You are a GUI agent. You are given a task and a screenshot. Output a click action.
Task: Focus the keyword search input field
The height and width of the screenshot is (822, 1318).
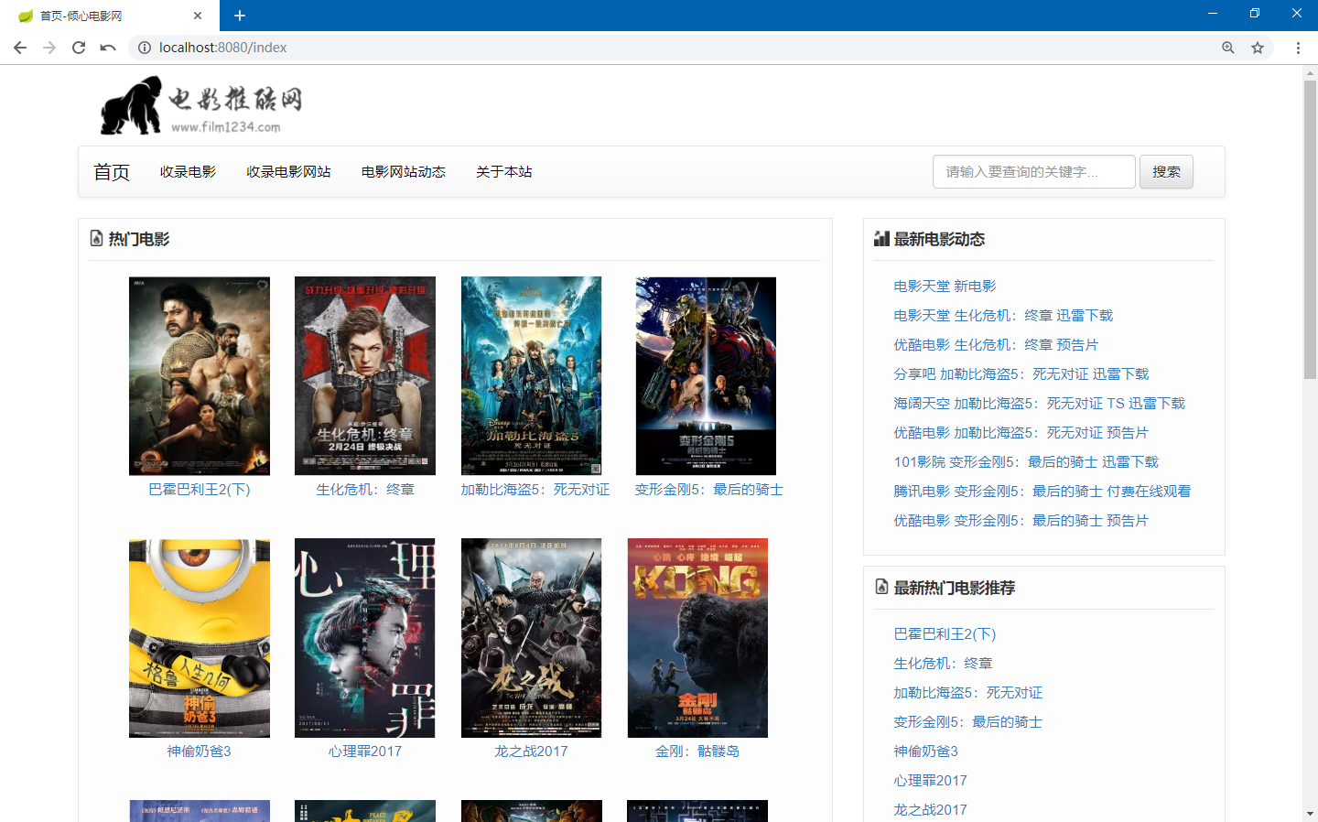click(x=1034, y=172)
